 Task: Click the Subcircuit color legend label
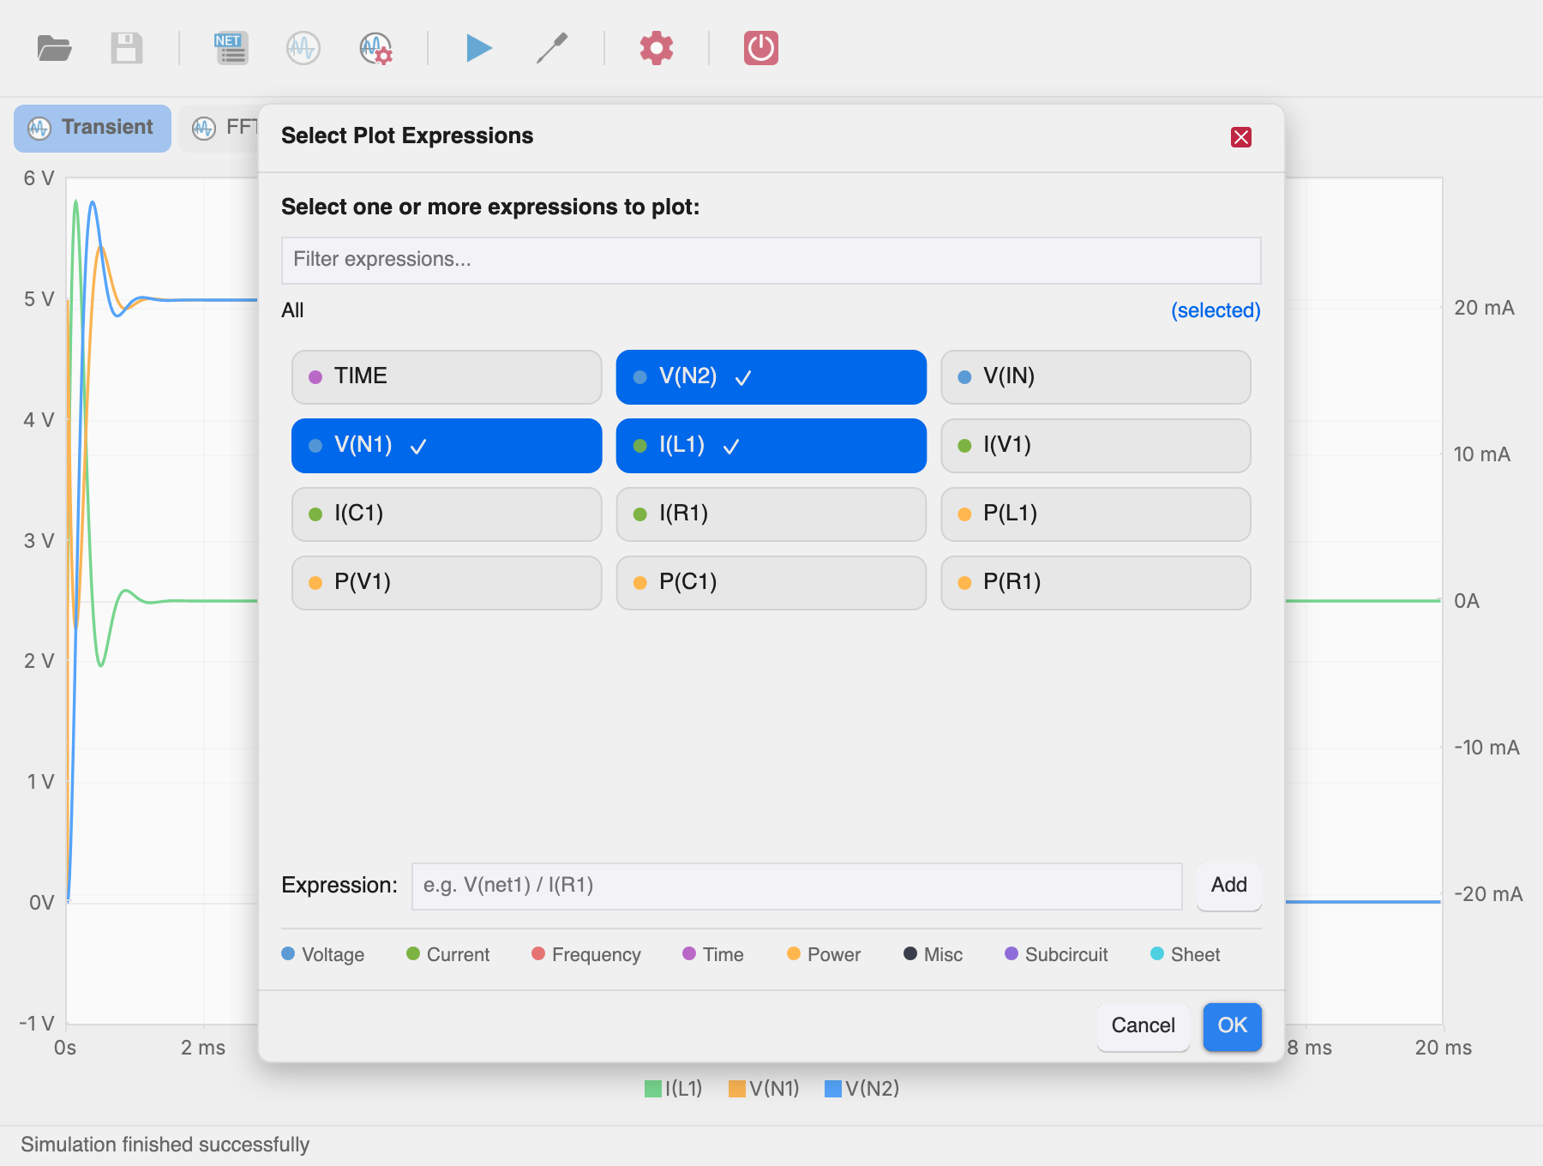tap(1066, 954)
